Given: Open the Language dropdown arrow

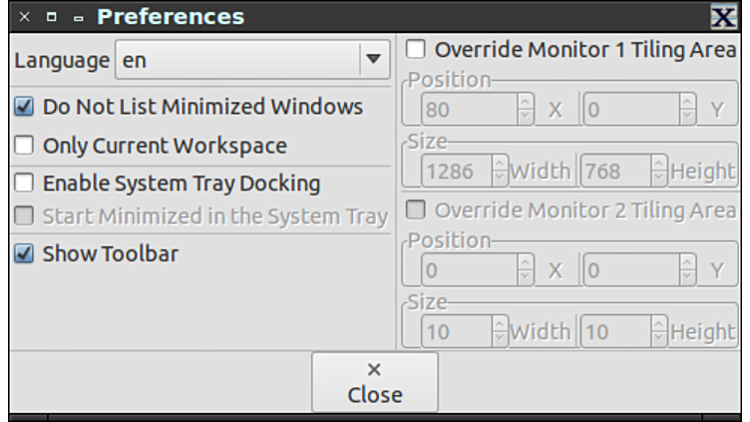Looking at the screenshot, I should point(373,60).
